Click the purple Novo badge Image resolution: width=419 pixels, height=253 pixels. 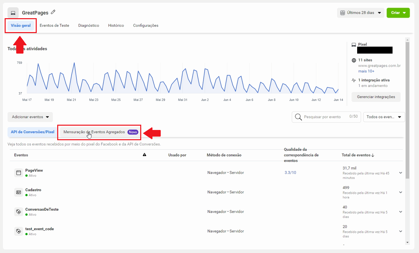pyautogui.click(x=133, y=132)
